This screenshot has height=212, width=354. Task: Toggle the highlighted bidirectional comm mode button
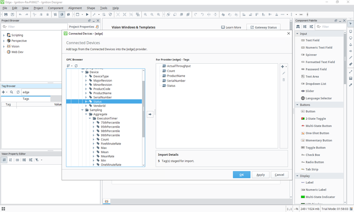[62, 15]
